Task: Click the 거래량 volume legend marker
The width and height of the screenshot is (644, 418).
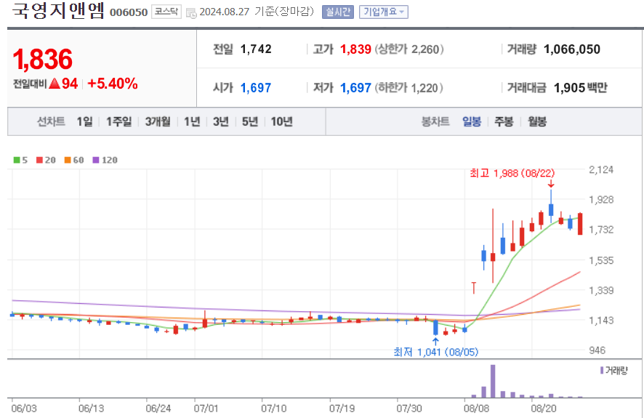Action: (602, 370)
